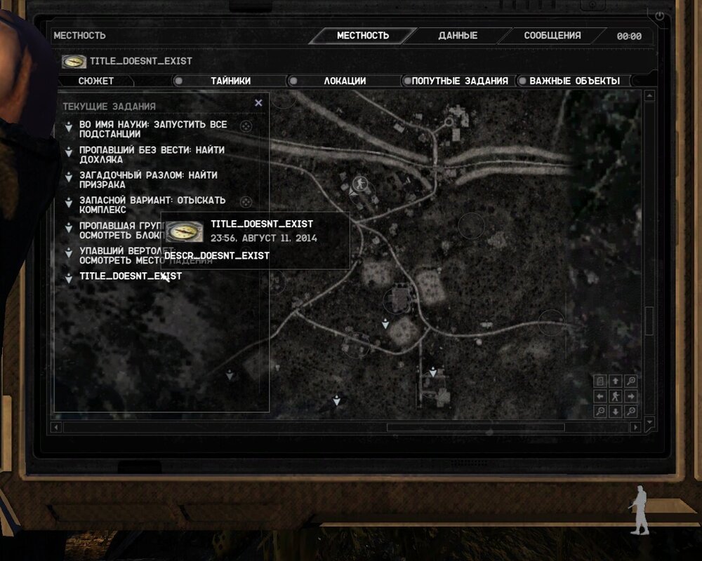Select task Во имя науки: запустить подстанции
Screen dimensions: 702x561
153,129
